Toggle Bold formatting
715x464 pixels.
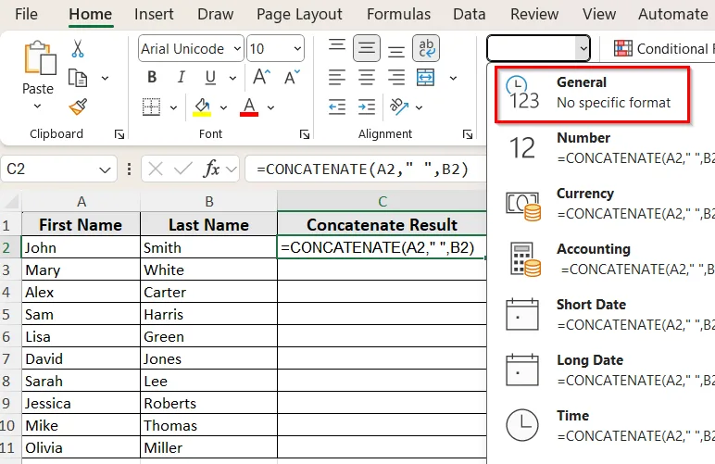point(152,78)
